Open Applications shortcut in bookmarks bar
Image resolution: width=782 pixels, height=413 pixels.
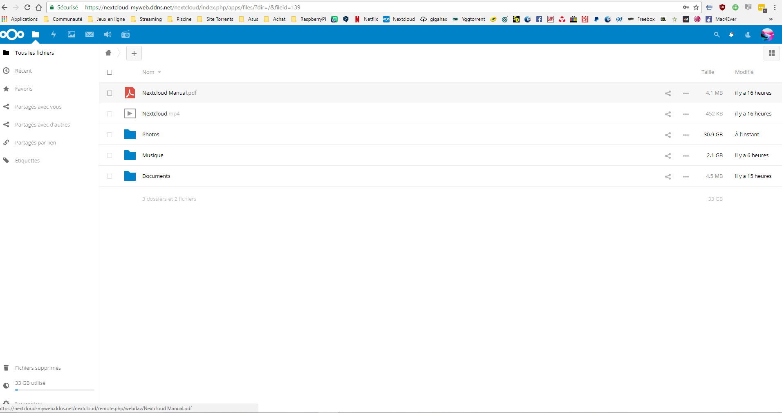[x=20, y=19]
